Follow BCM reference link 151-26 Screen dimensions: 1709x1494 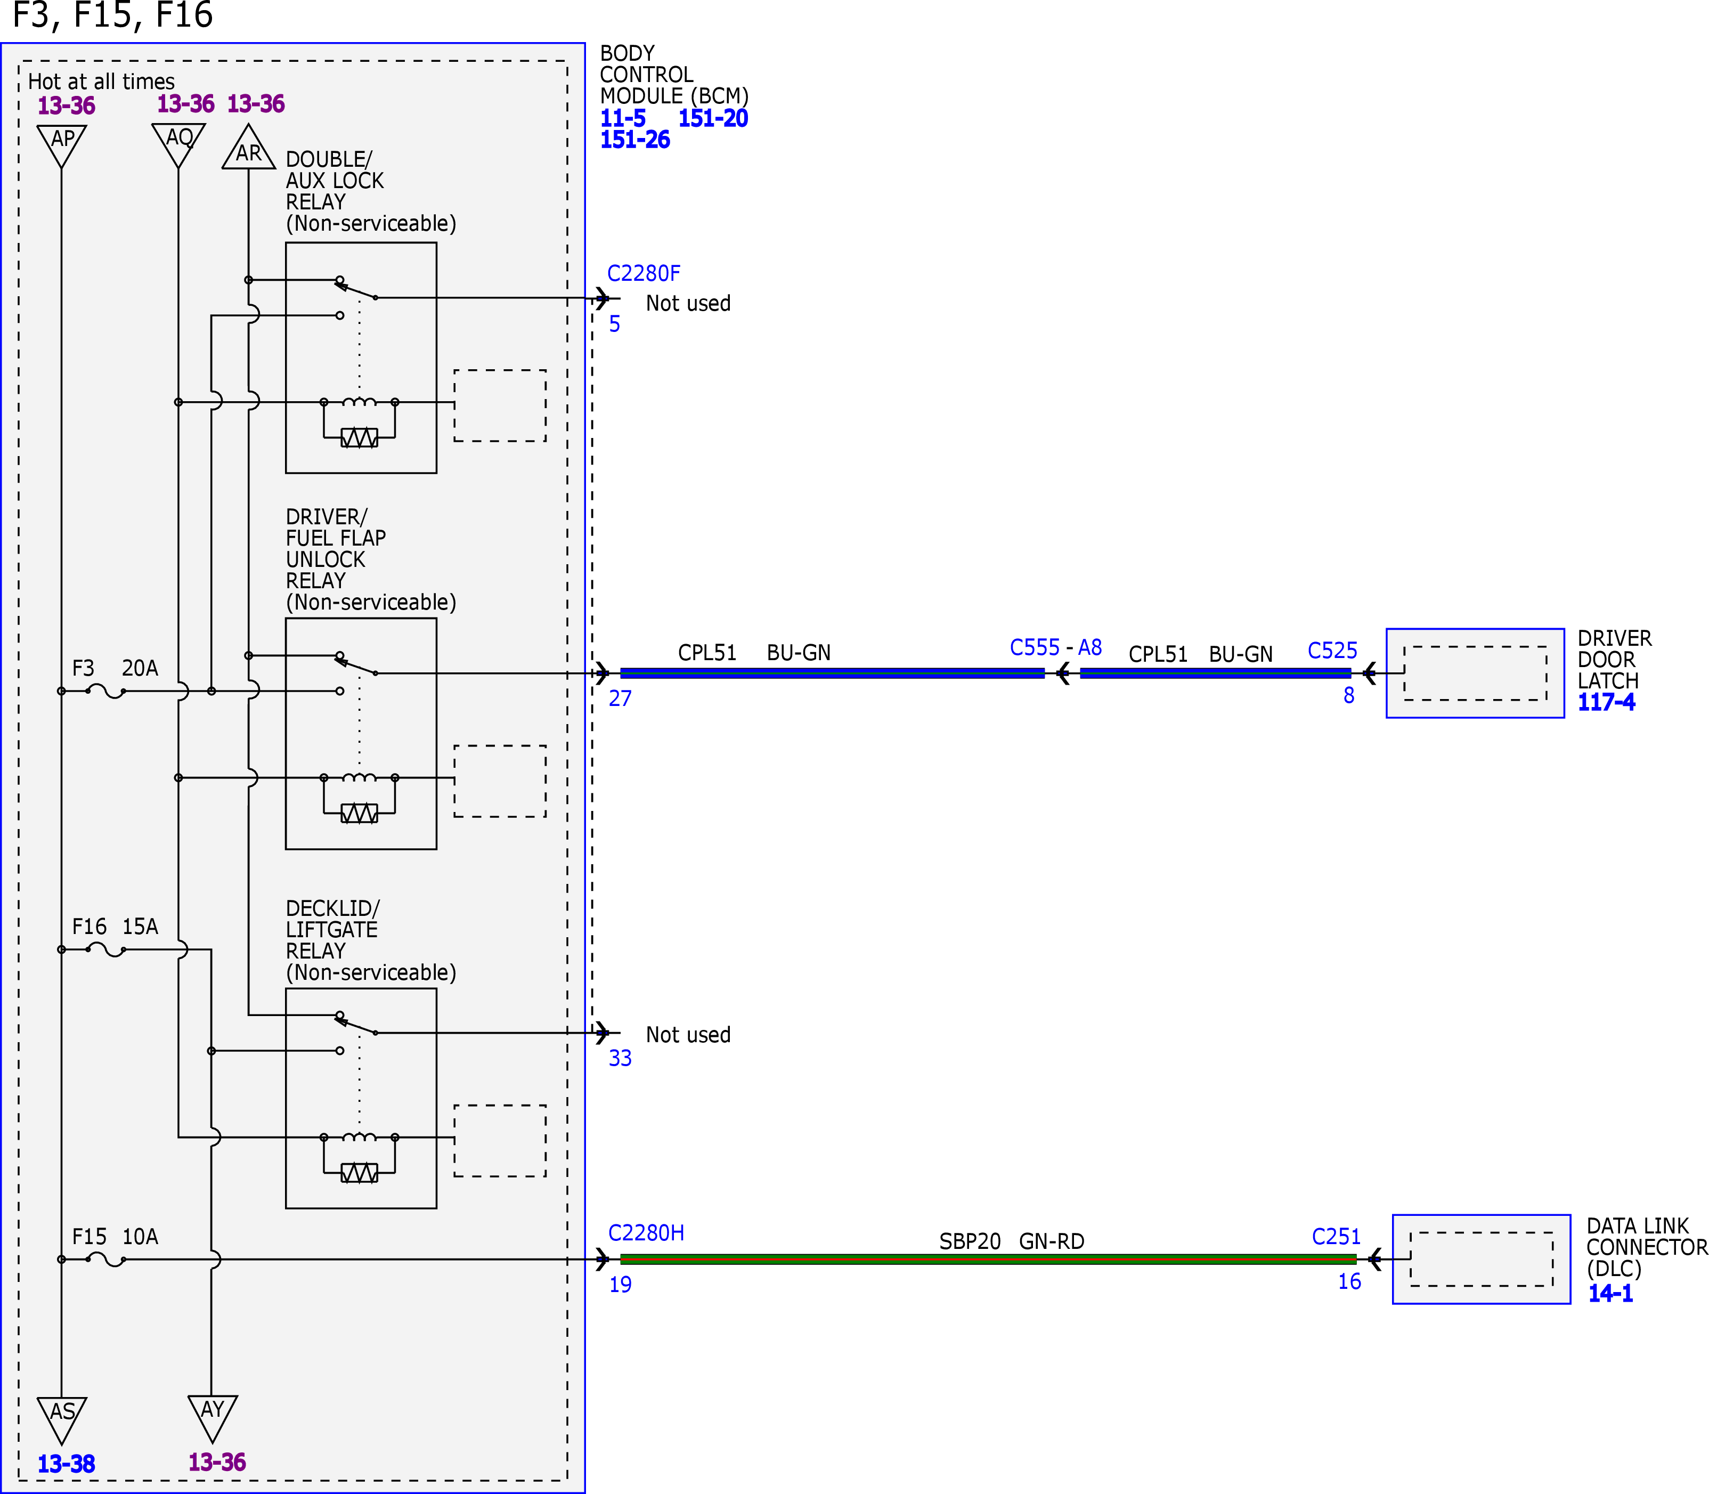(x=635, y=140)
